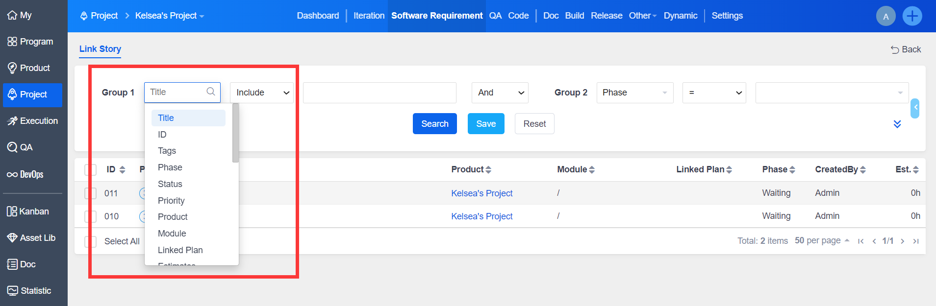Open Kanban from the sidebar
Image resolution: width=936 pixels, height=306 pixels.
(28, 212)
